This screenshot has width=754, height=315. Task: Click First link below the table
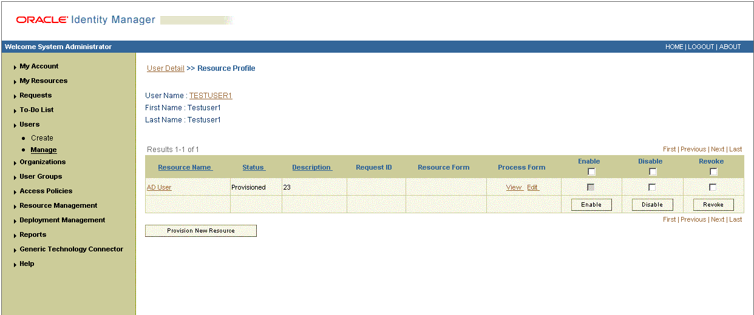(x=669, y=219)
